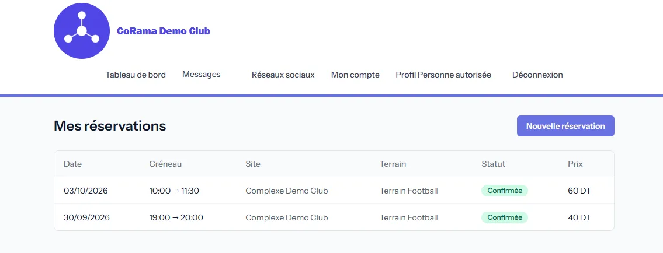
Task: Click the Statut column header
Action: coord(494,164)
